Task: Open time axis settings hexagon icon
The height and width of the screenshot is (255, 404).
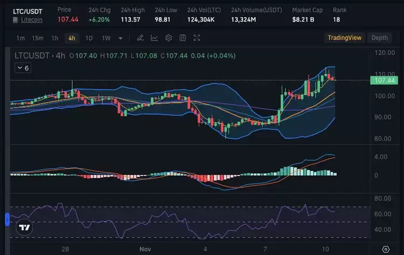Action: [x=386, y=250]
